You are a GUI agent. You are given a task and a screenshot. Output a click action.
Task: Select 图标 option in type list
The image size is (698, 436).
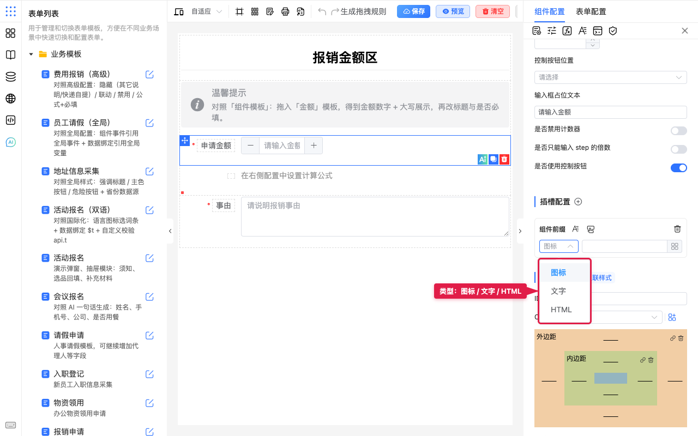click(x=564, y=272)
